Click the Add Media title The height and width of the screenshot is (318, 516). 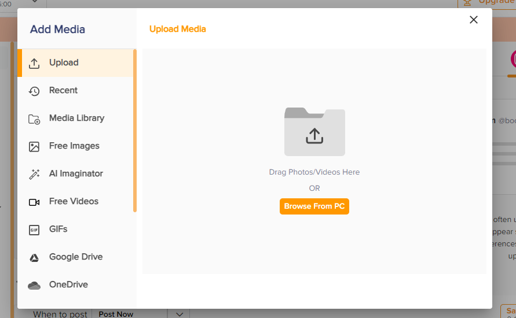pos(57,29)
